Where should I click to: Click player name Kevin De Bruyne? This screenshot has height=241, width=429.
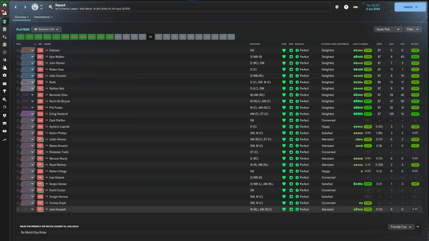point(59,101)
